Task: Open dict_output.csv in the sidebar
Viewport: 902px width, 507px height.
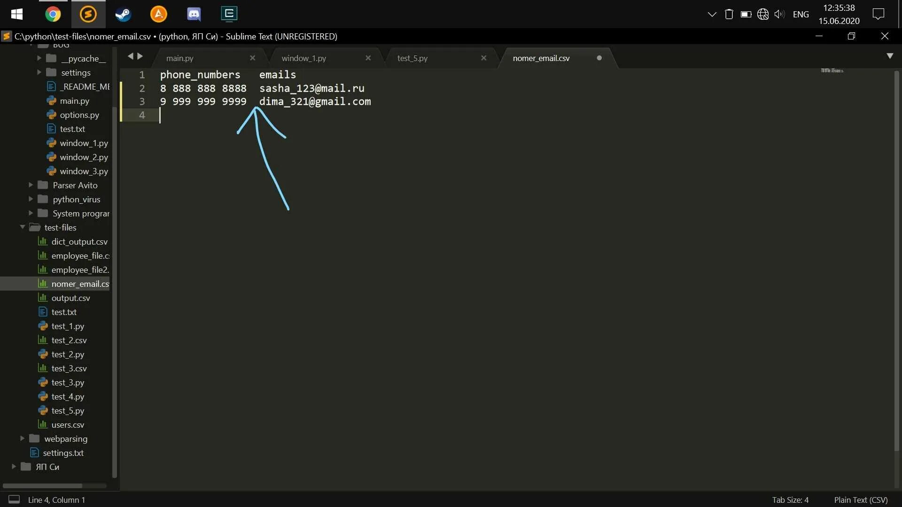Action: [x=79, y=242]
